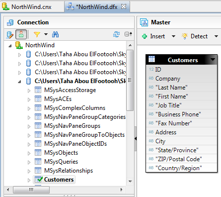Expand the MSysACEs table node

click(29, 99)
